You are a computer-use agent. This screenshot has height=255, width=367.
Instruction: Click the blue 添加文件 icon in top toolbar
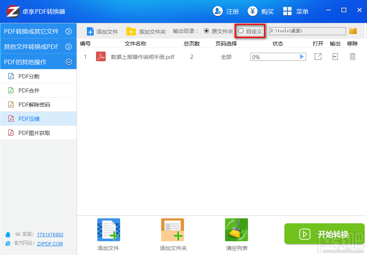(90, 31)
